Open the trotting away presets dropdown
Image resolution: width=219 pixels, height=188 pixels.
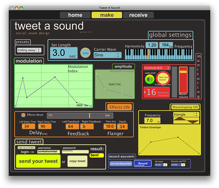[29, 50]
